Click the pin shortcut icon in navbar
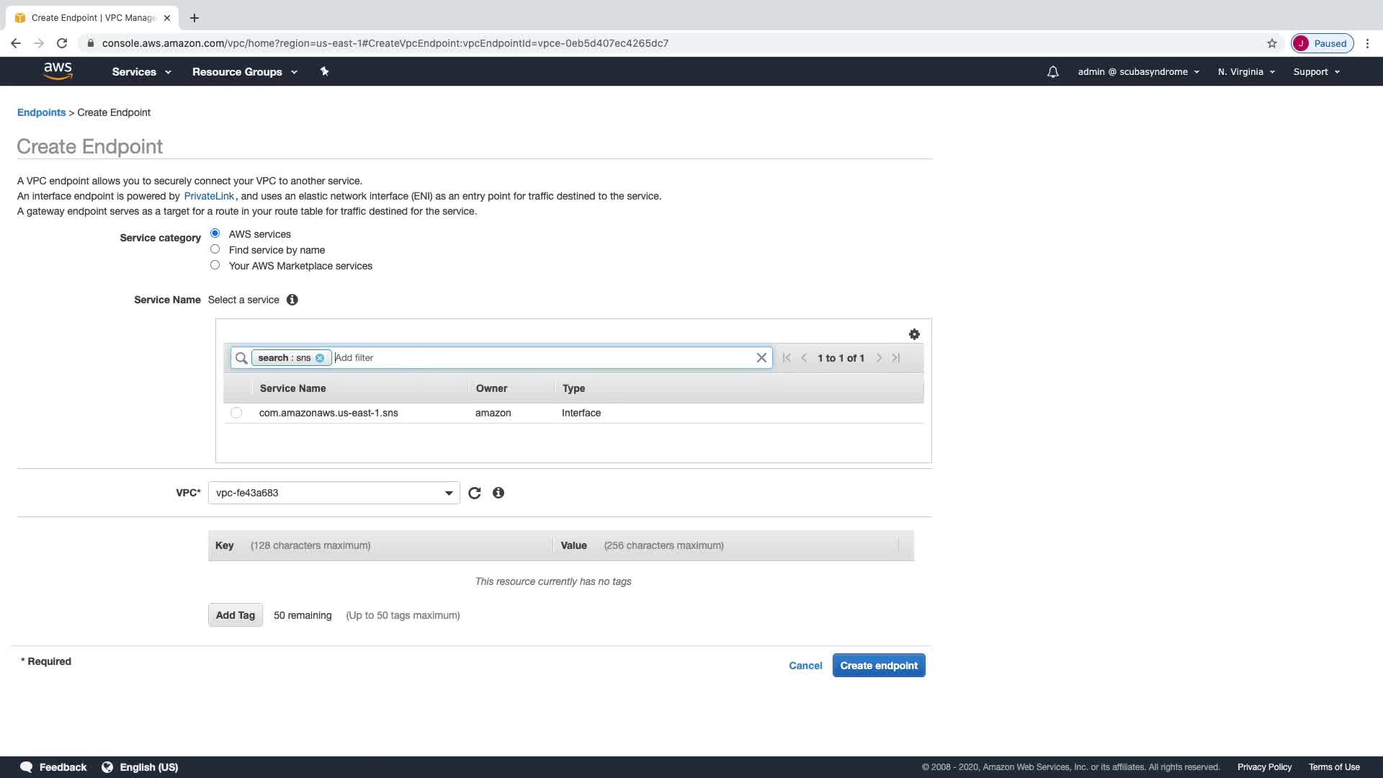This screenshot has width=1383, height=778. [324, 71]
